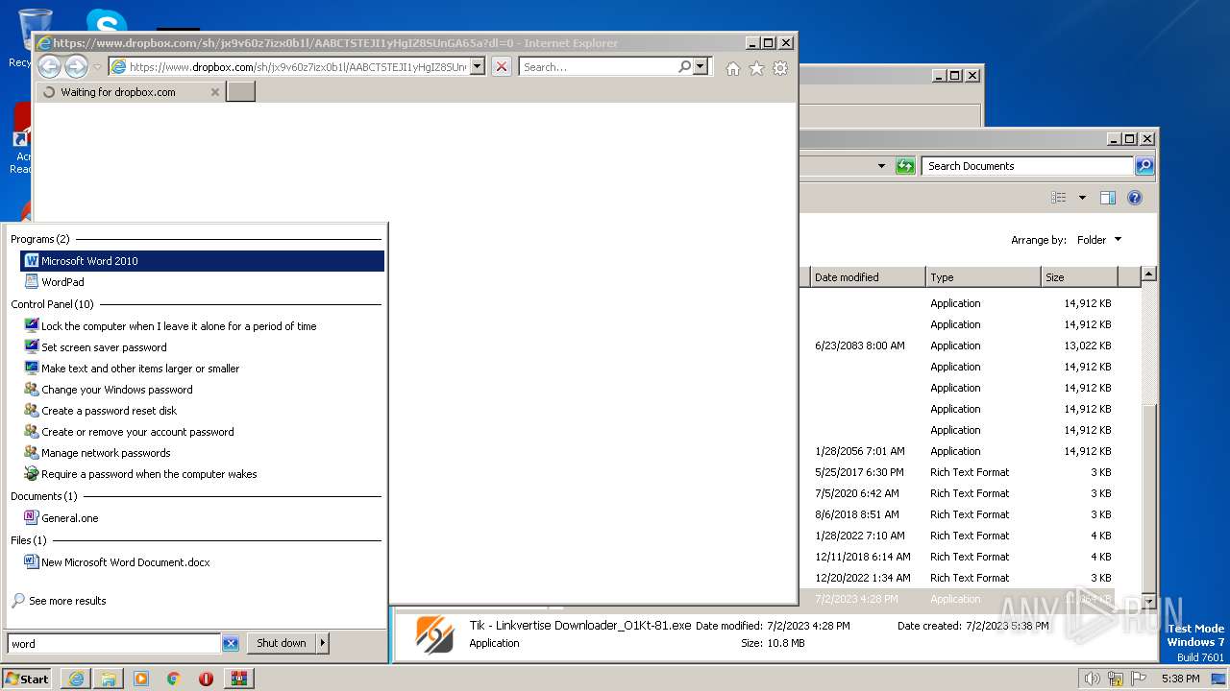The image size is (1230, 691).
Task: Open IE Favorites star
Action: [x=756, y=68]
